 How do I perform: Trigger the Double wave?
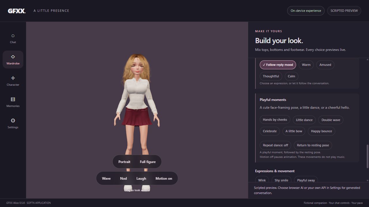point(331,120)
